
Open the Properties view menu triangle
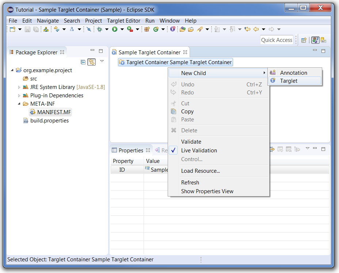tap(308, 148)
